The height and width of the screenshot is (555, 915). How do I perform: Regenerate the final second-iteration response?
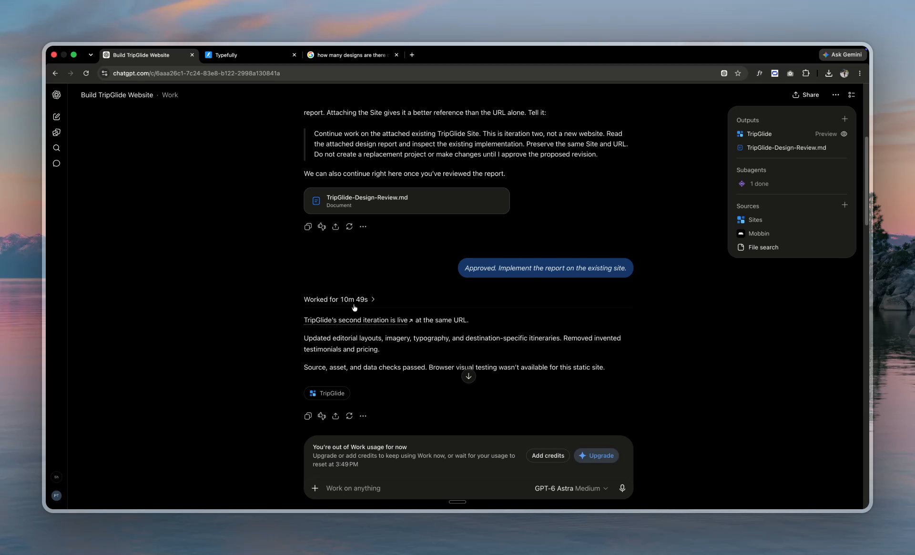pos(349,416)
